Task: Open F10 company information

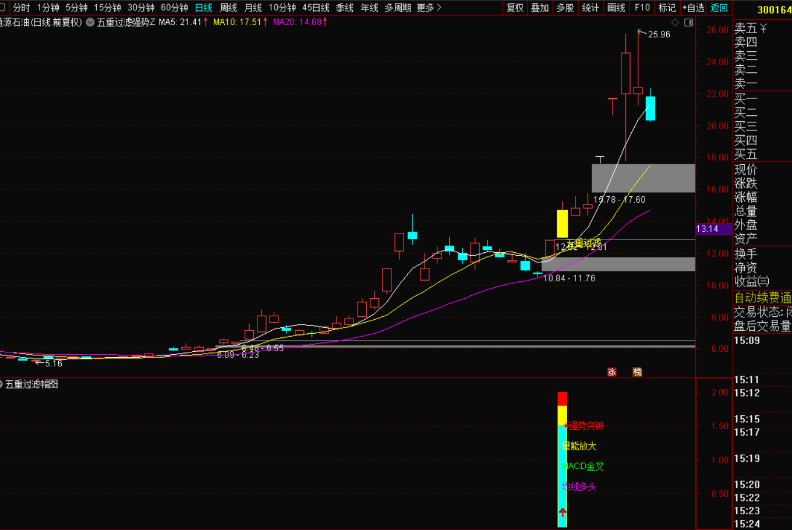Action: click(642, 8)
